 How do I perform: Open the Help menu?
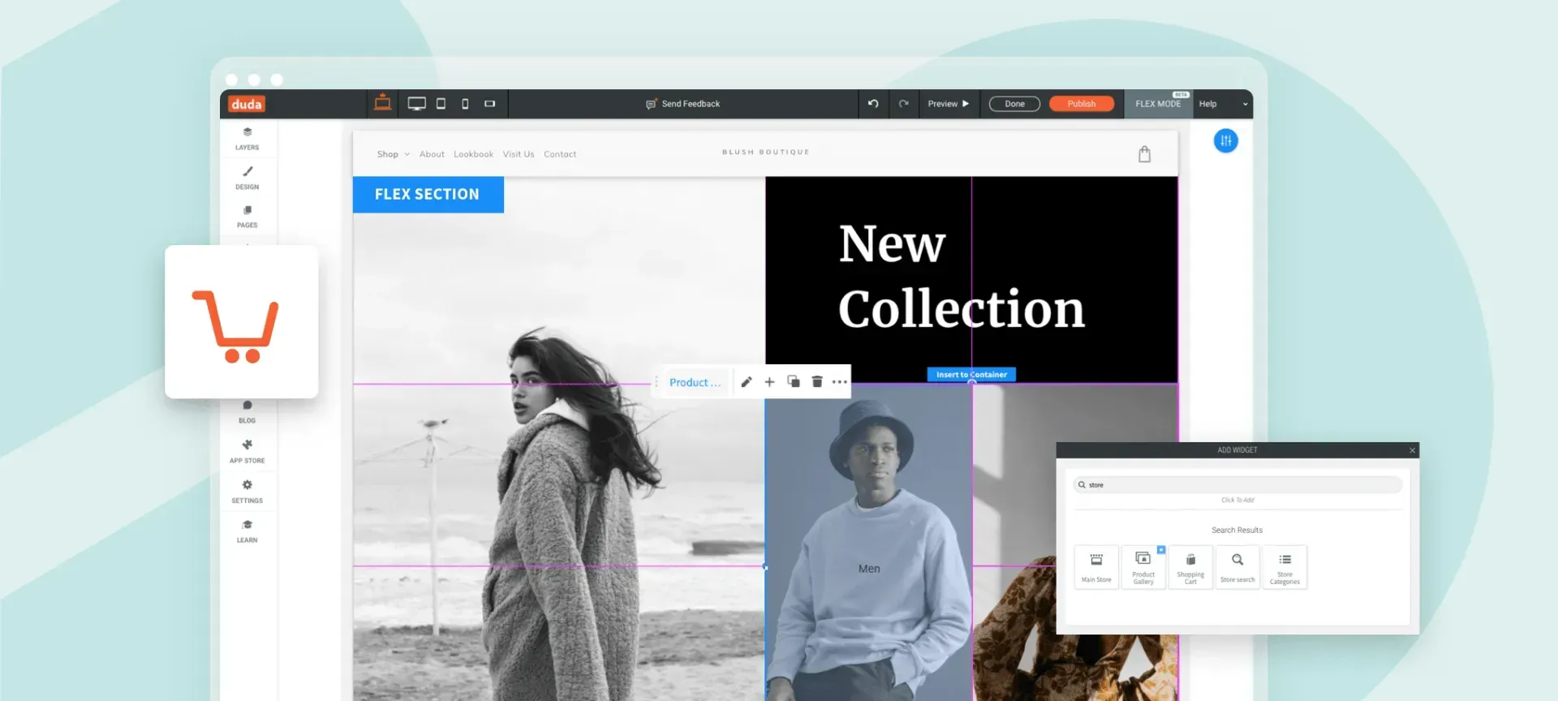[1207, 104]
